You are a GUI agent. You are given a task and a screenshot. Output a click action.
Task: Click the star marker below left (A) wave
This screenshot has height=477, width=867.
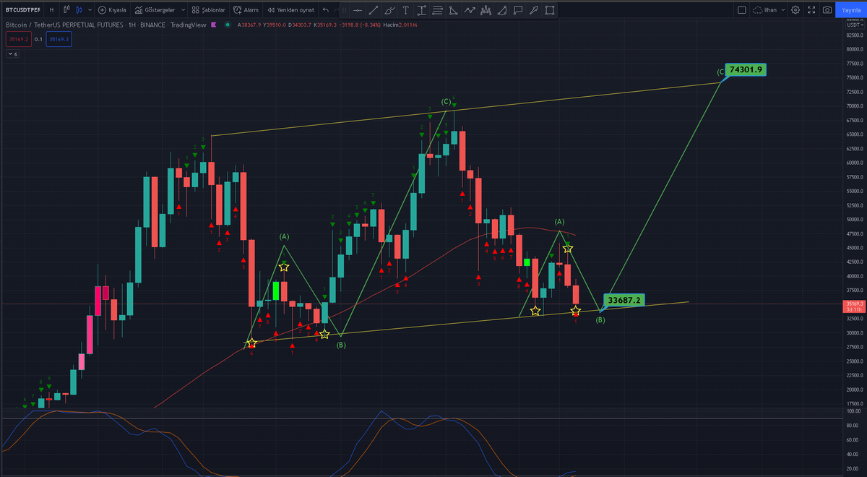pos(284,267)
